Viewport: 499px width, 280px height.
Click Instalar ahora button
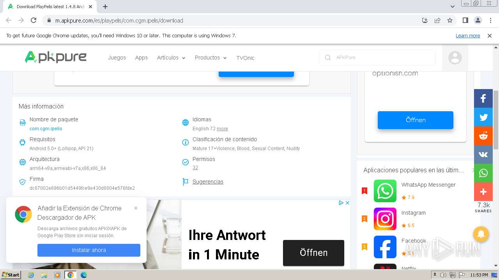(x=89, y=250)
